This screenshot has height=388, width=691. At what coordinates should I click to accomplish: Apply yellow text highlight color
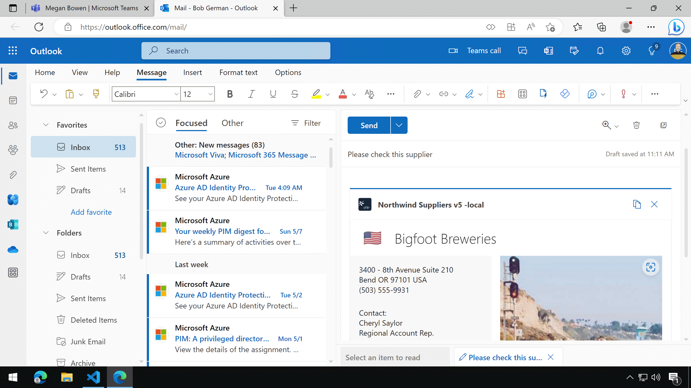[x=316, y=94]
